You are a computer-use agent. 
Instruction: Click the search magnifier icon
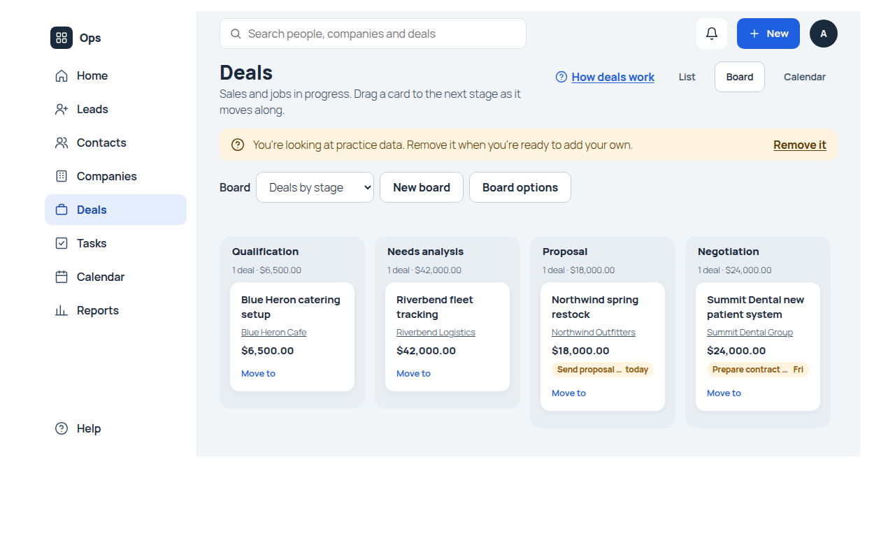(236, 34)
